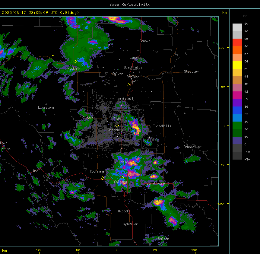Click the Olds label
This screenshot has width=260, height=254.
point(117,119)
